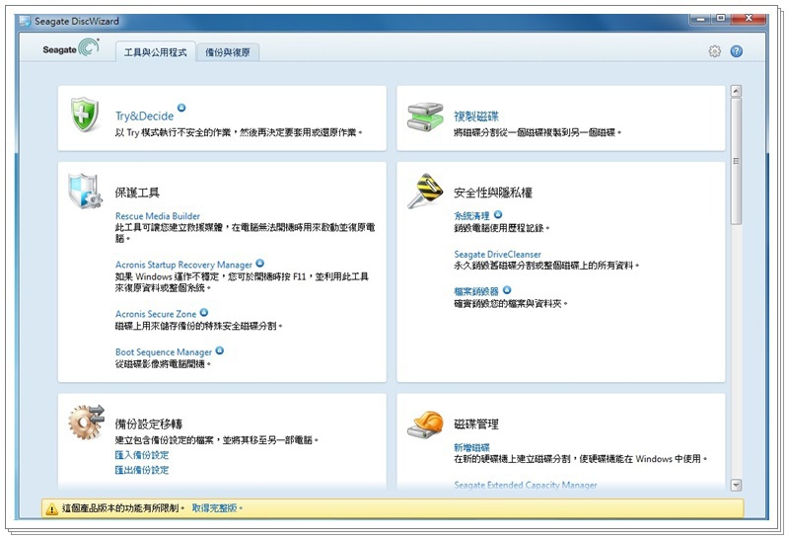Open the 新增磁碟 link
The image size is (789, 540).
(x=471, y=447)
